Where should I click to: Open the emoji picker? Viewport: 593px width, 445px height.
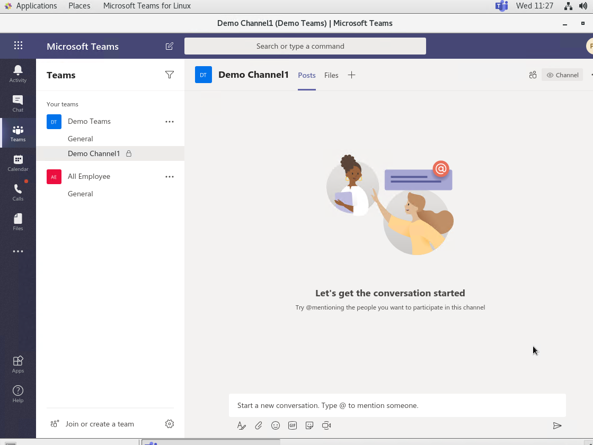click(276, 426)
